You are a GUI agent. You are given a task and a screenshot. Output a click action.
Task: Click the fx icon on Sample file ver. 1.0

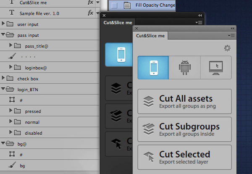90,13
